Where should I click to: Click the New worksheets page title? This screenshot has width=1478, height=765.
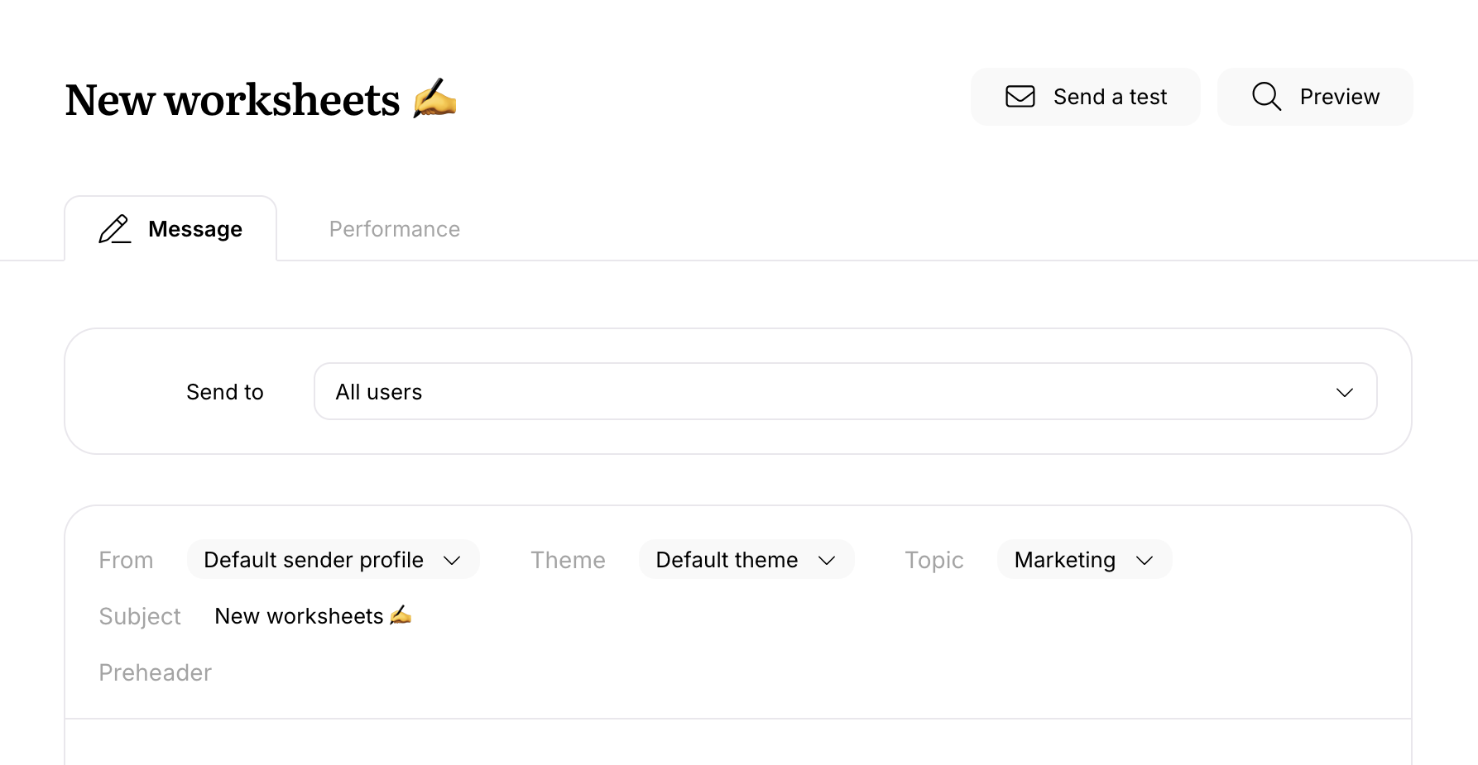[233, 100]
